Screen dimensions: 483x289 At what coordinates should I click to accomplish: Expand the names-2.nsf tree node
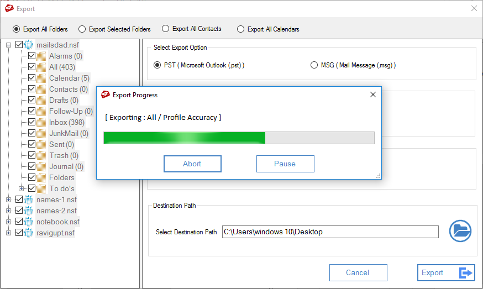click(9, 211)
